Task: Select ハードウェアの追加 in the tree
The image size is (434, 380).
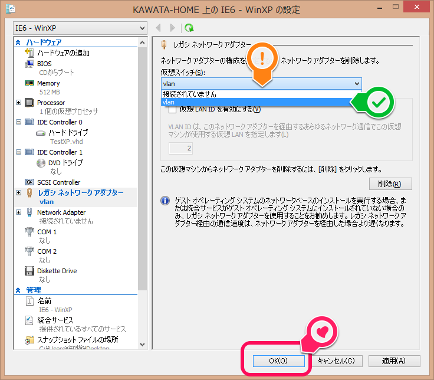Action: click(x=63, y=53)
